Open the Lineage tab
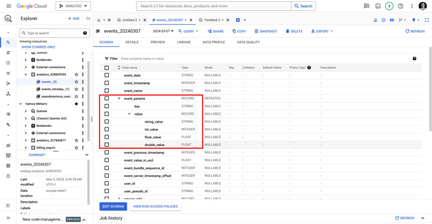 (184, 42)
